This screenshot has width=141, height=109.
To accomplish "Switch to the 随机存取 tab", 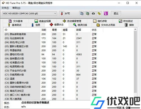I will coord(100,21).
